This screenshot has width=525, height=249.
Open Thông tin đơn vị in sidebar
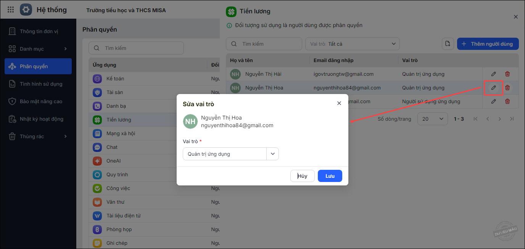point(38,31)
